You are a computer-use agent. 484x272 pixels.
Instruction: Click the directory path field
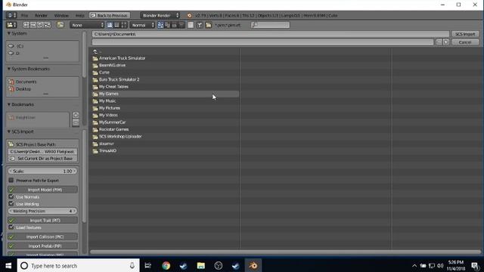271,34
